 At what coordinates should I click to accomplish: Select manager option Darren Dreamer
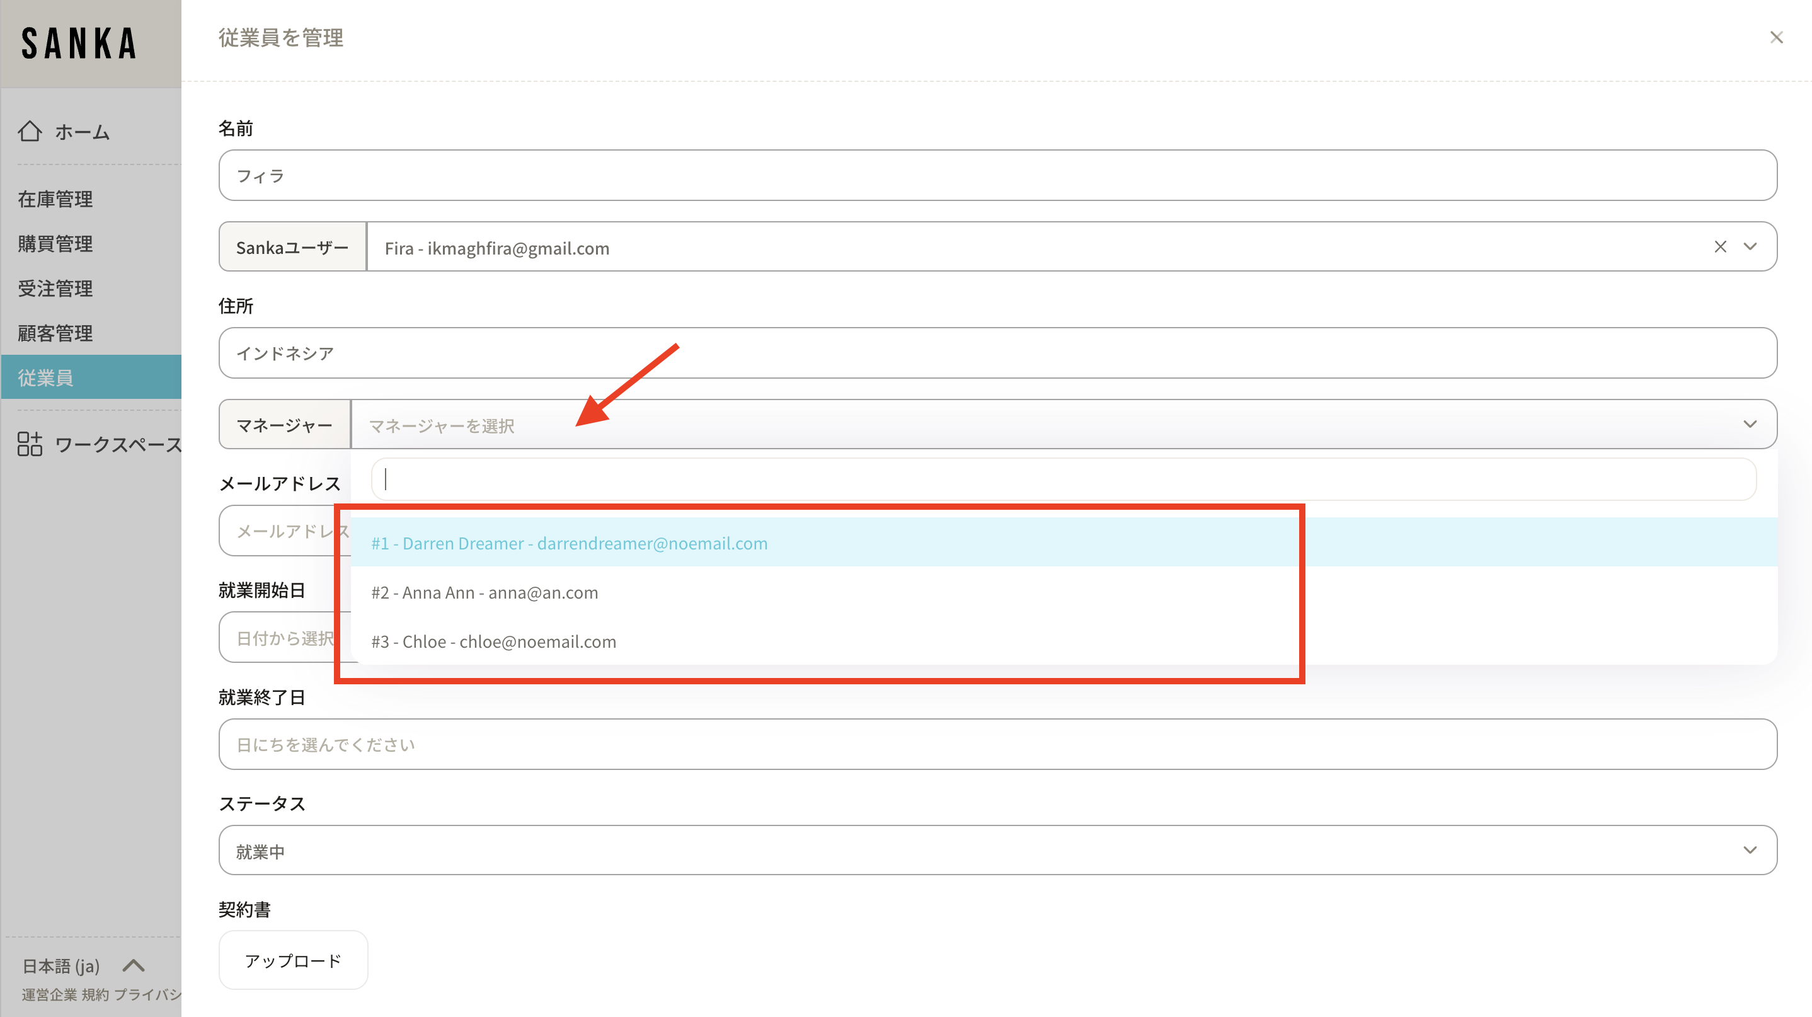pyautogui.click(x=569, y=543)
